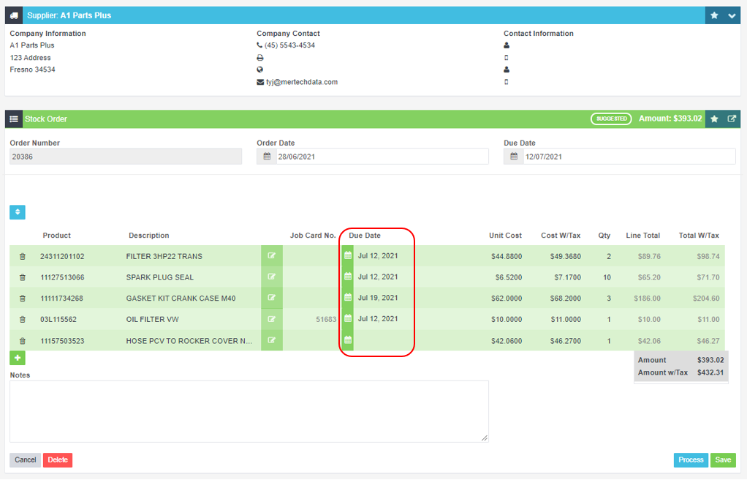Toggle the blue sort lines button
Screen dimensions: 747x480
(18, 212)
